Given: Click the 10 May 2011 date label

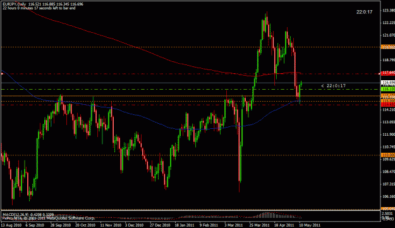Looking at the screenshot, I should pos(310,225).
